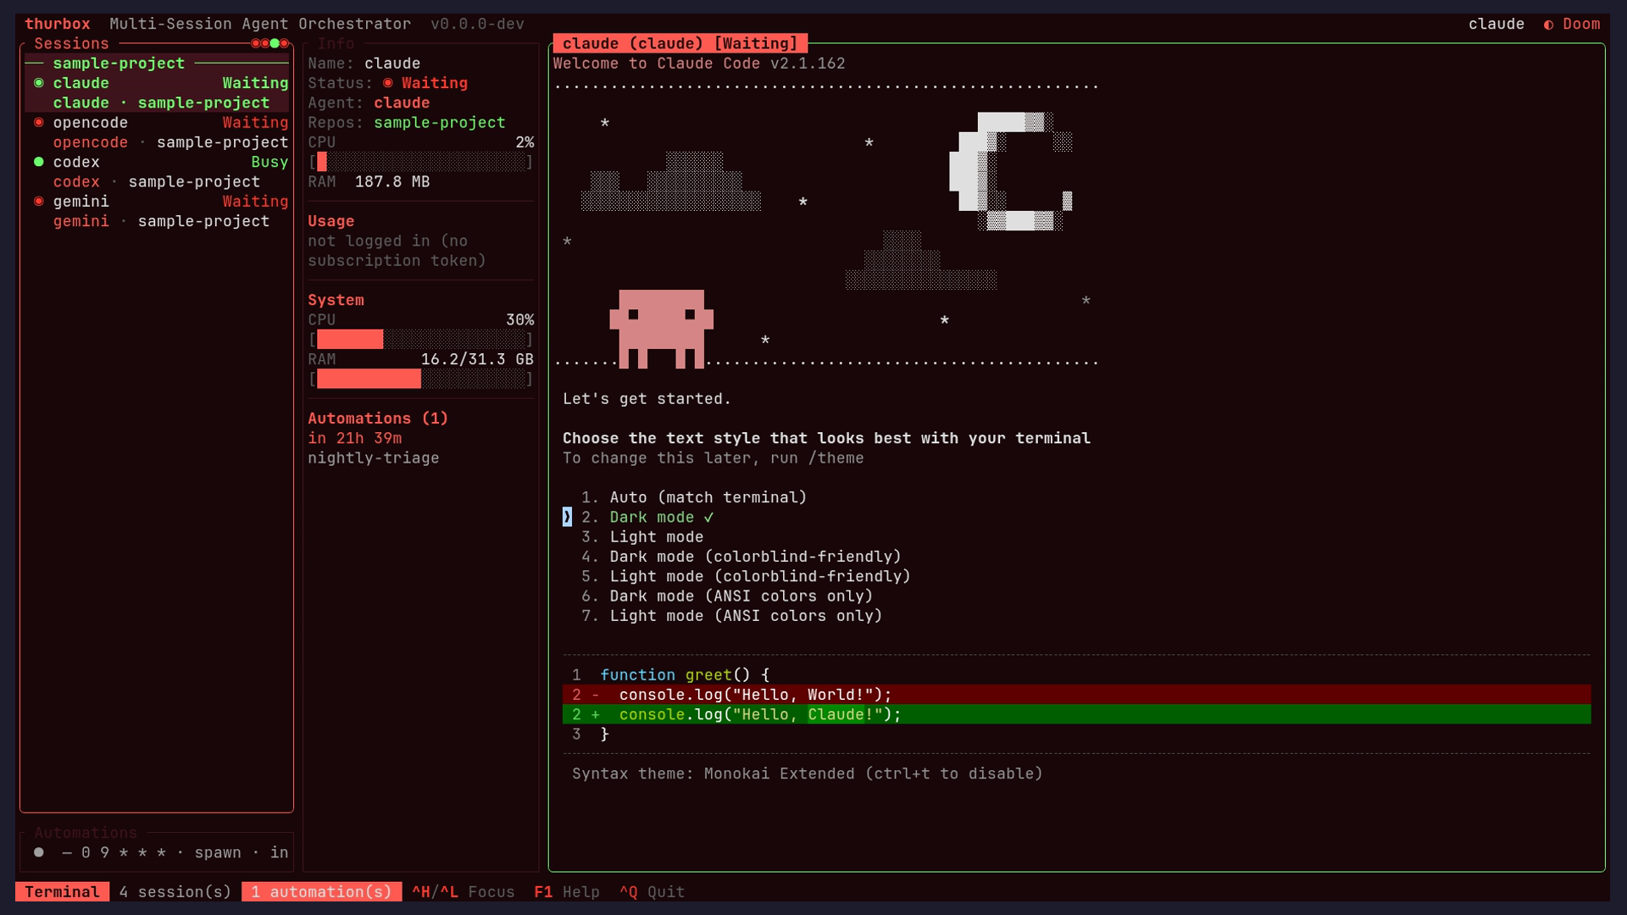
Task: Click the Syntax theme: Monokai Extended line
Action: [807, 774]
